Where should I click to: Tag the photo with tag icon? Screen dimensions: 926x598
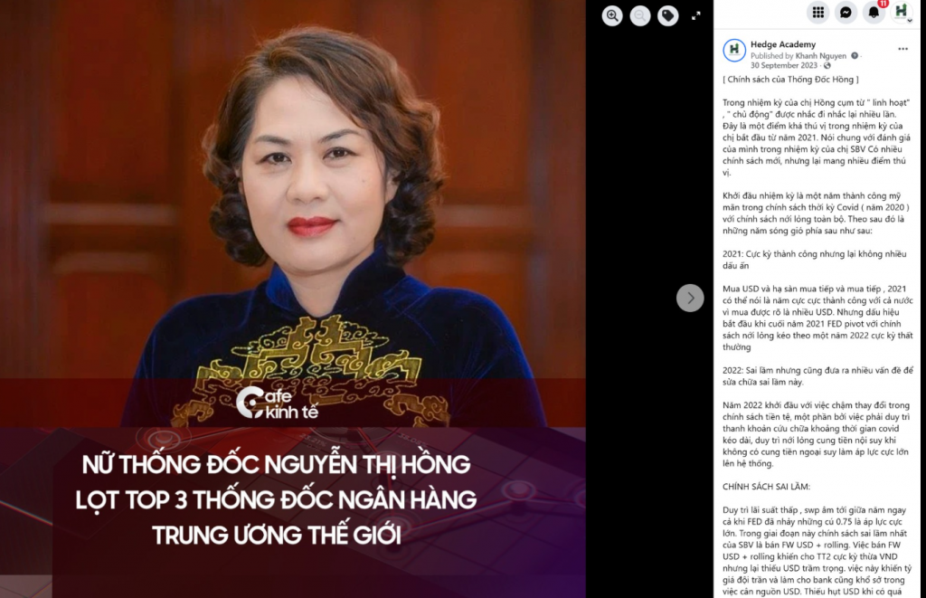pyautogui.click(x=668, y=15)
